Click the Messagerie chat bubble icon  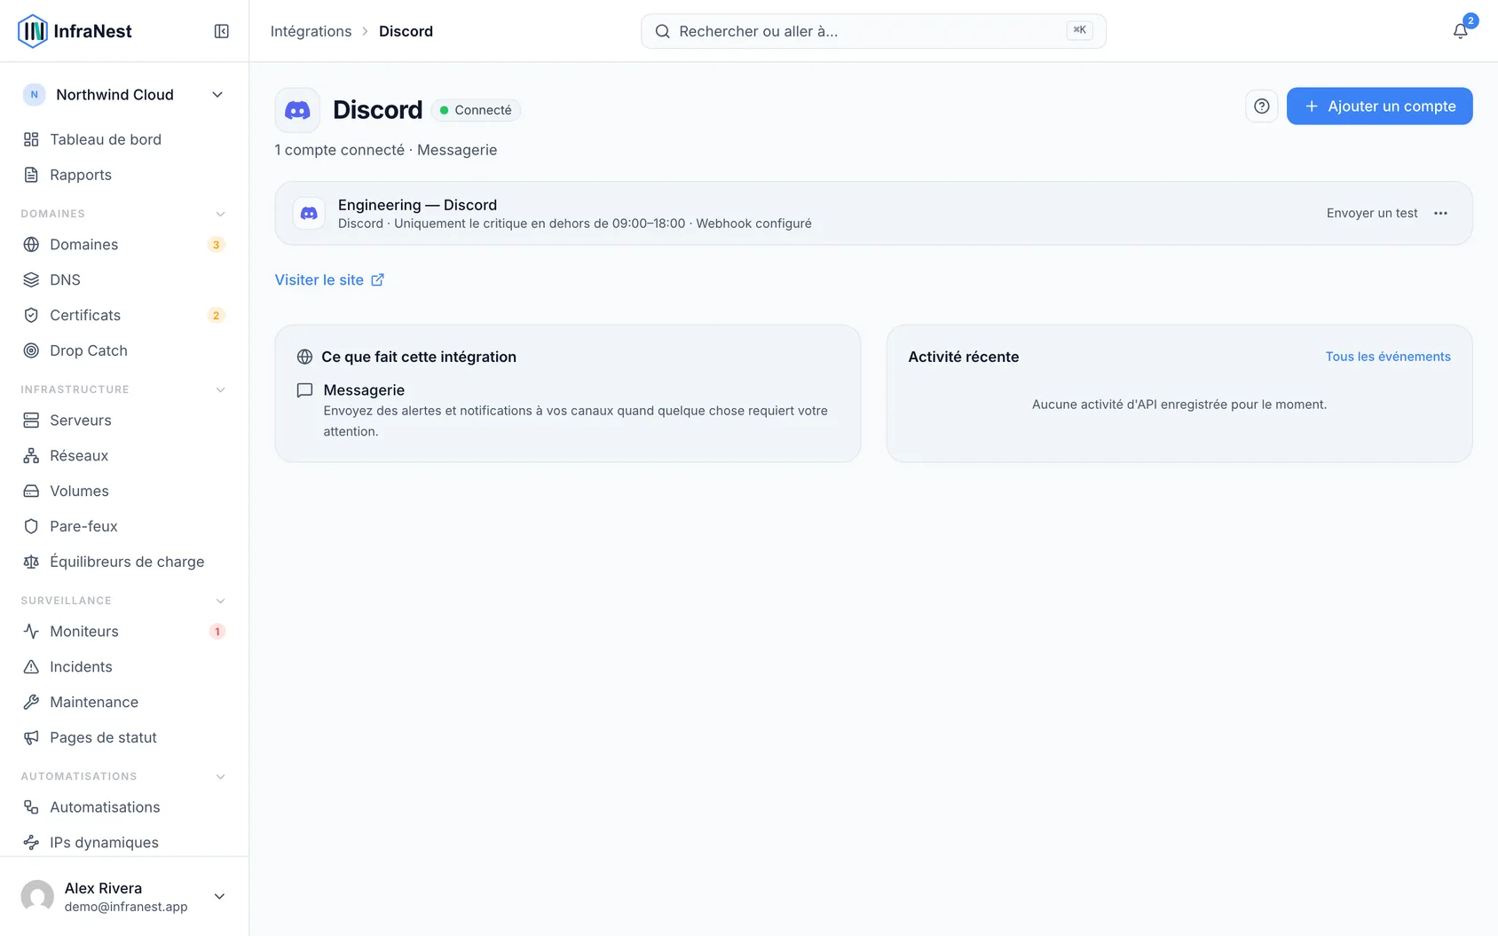click(x=304, y=390)
